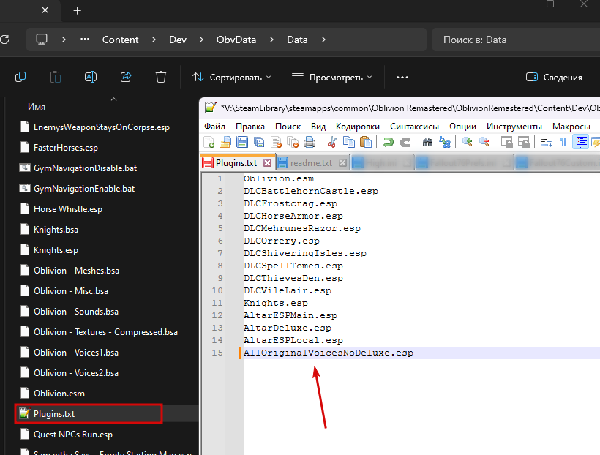This screenshot has height=455, width=600.
Task: Open the Сортировать dropdown in Explorer
Action: (x=231, y=78)
